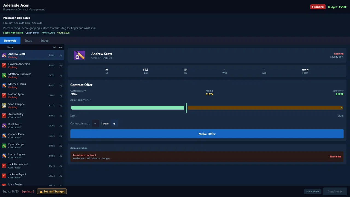
Task: Click Jackson Bryant's role icon
Action: pyautogui.click(x=4, y=176)
